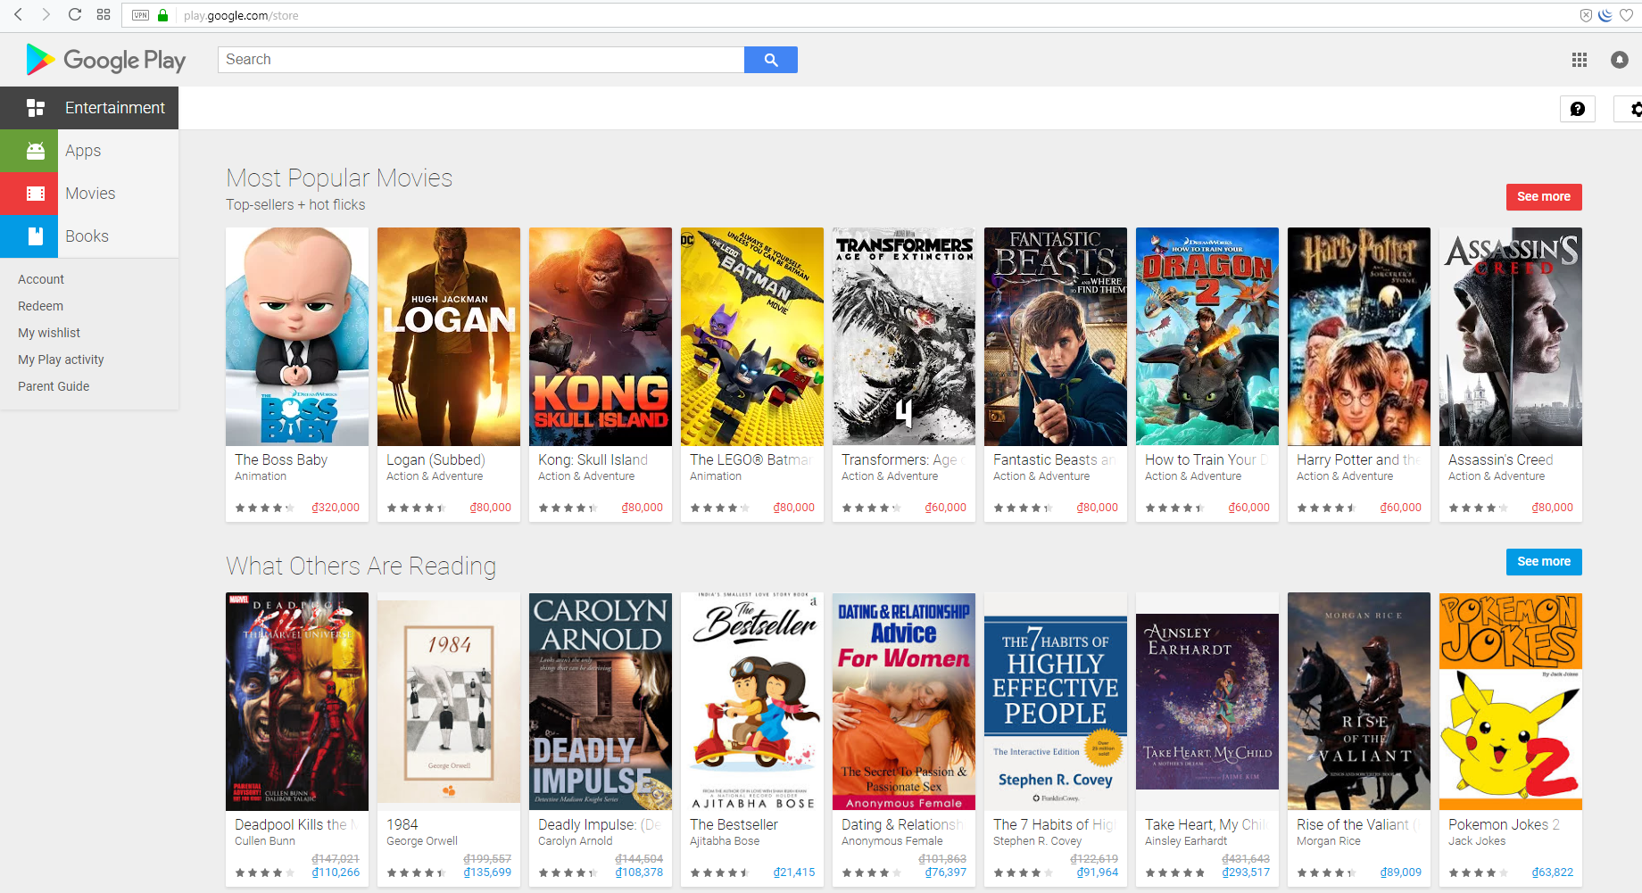Open the notifications bell icon
Screen dimensions: 1642x893
(1620, 60)
